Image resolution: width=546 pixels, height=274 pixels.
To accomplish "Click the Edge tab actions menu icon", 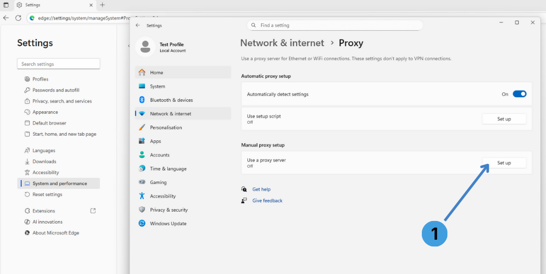I will click(x=6, y=5).
